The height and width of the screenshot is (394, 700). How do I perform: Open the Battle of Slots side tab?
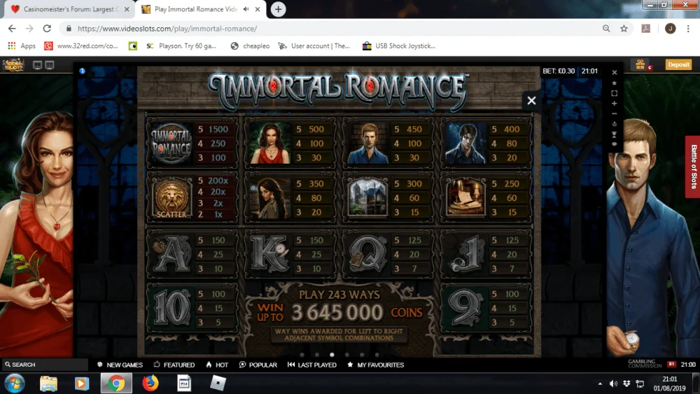pyautogui.click(x=693, y=167)
